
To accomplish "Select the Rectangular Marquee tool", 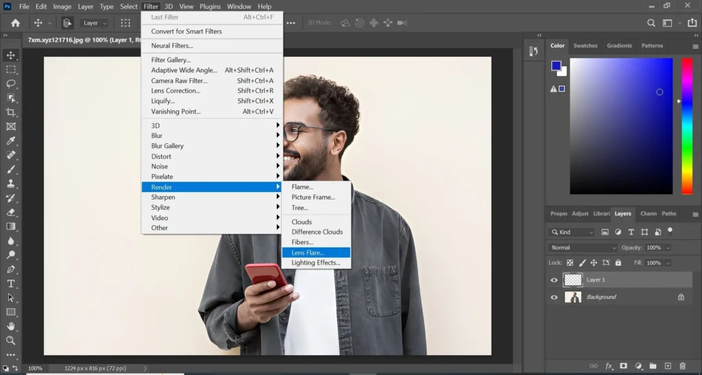I will click(x=11, y=69).
